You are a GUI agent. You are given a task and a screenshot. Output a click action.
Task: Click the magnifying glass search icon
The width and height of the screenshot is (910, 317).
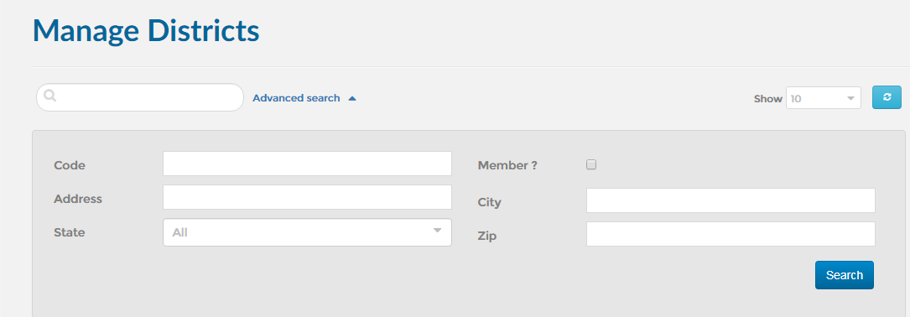pos(50,96)
